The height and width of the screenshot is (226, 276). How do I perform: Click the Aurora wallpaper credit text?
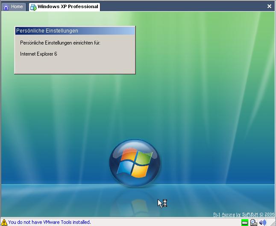(x=244, y=214)
